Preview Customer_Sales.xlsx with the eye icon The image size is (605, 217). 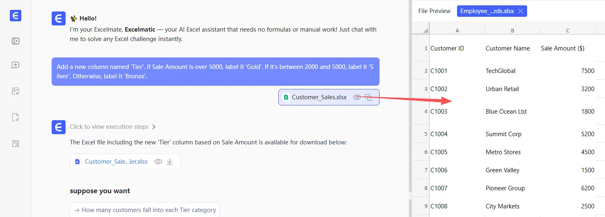[x=357, y=97]
